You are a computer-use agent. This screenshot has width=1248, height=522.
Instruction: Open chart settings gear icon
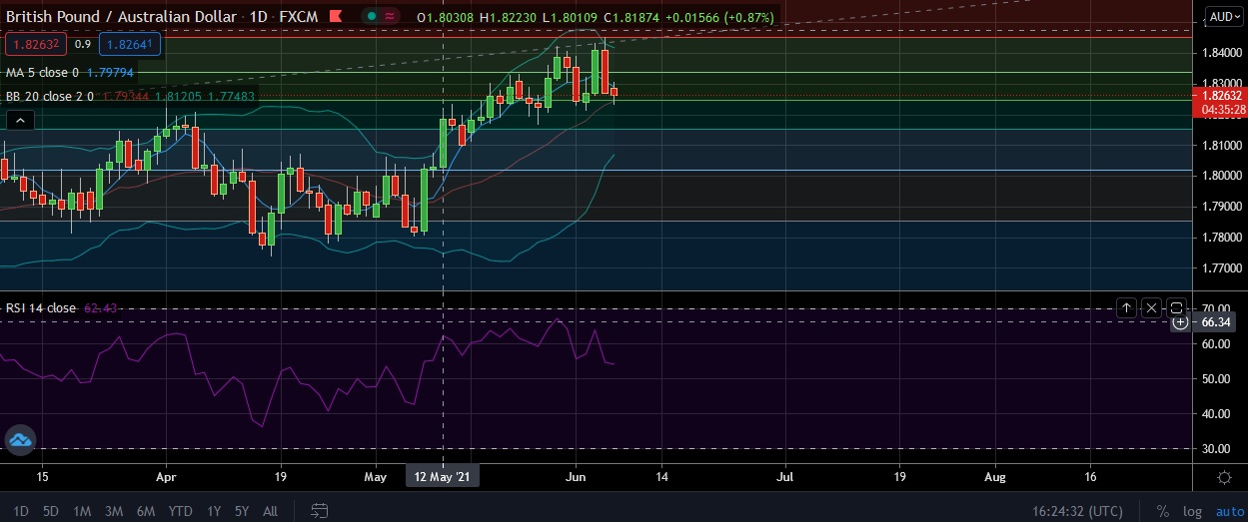coord(1224,478)
